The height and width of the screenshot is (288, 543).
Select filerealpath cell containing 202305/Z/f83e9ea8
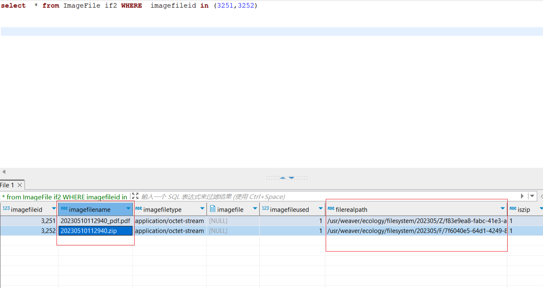click(416, 221)
